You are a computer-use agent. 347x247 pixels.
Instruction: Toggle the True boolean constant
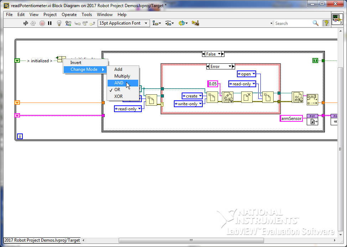point(315,61)
